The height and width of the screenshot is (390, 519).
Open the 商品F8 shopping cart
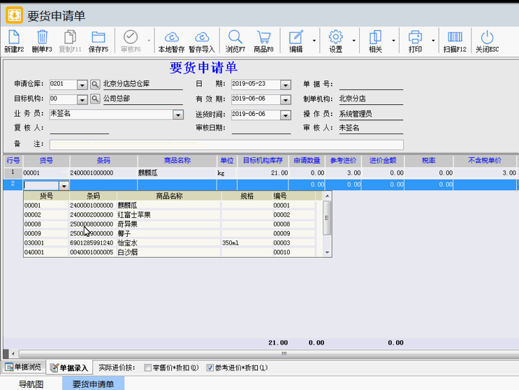263,39
